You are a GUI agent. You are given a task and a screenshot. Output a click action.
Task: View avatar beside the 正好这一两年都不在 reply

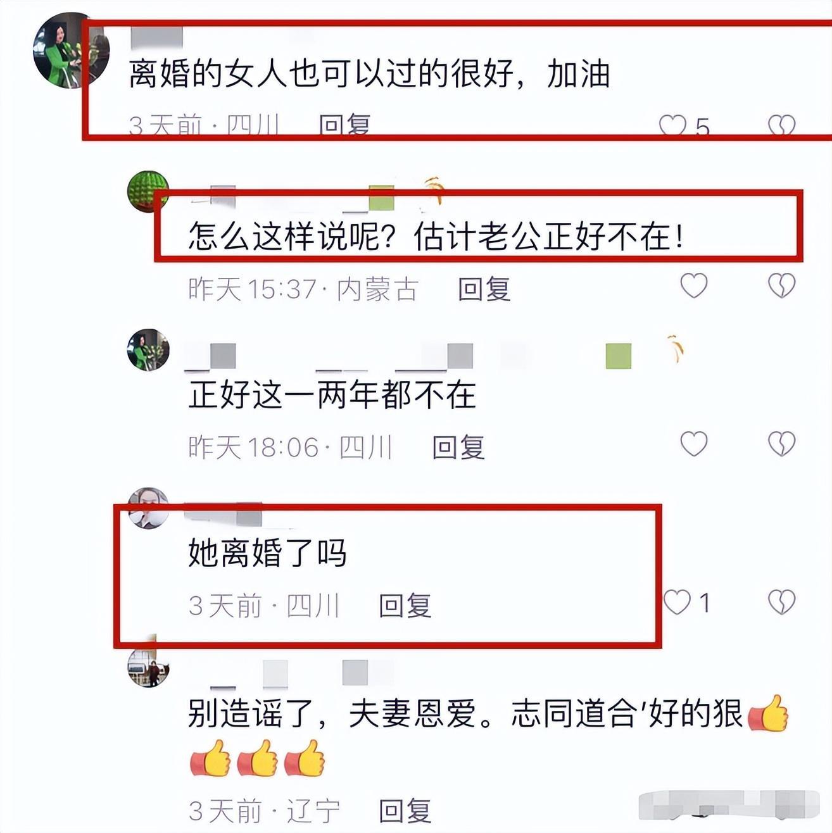coord(148,349)
